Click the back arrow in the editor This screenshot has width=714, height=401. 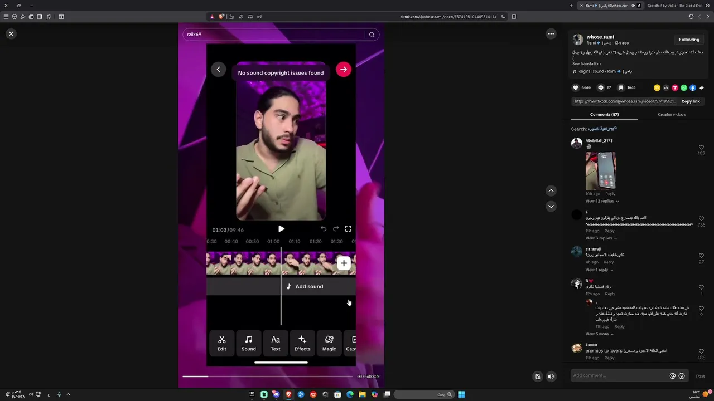(x=219, y=70)
